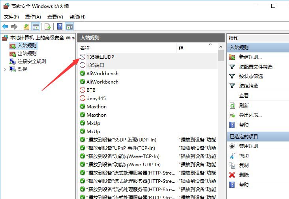Click the export list toolbar icon
The image size is (289, 199).
pyautogui.click(x=47, y=26)
